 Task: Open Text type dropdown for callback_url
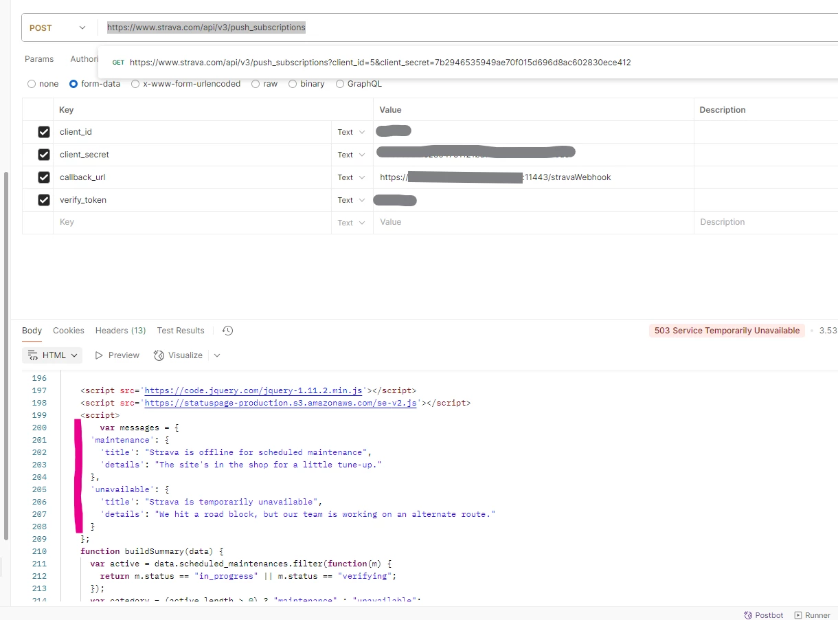(351, 177)
